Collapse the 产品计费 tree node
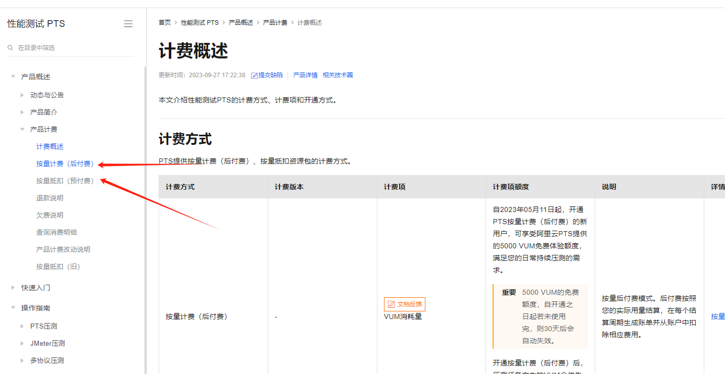 click(x=22, y=129)
